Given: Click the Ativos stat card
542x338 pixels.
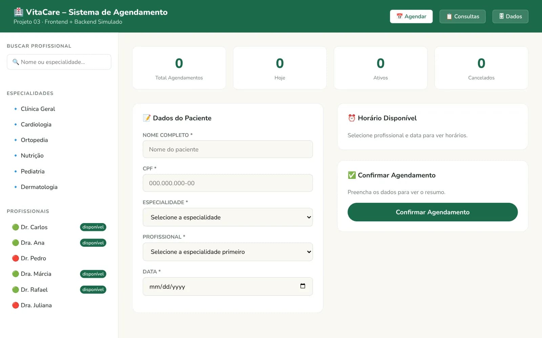Looking at the screenshot, I should pyautogui.click(x=380, y=68).
